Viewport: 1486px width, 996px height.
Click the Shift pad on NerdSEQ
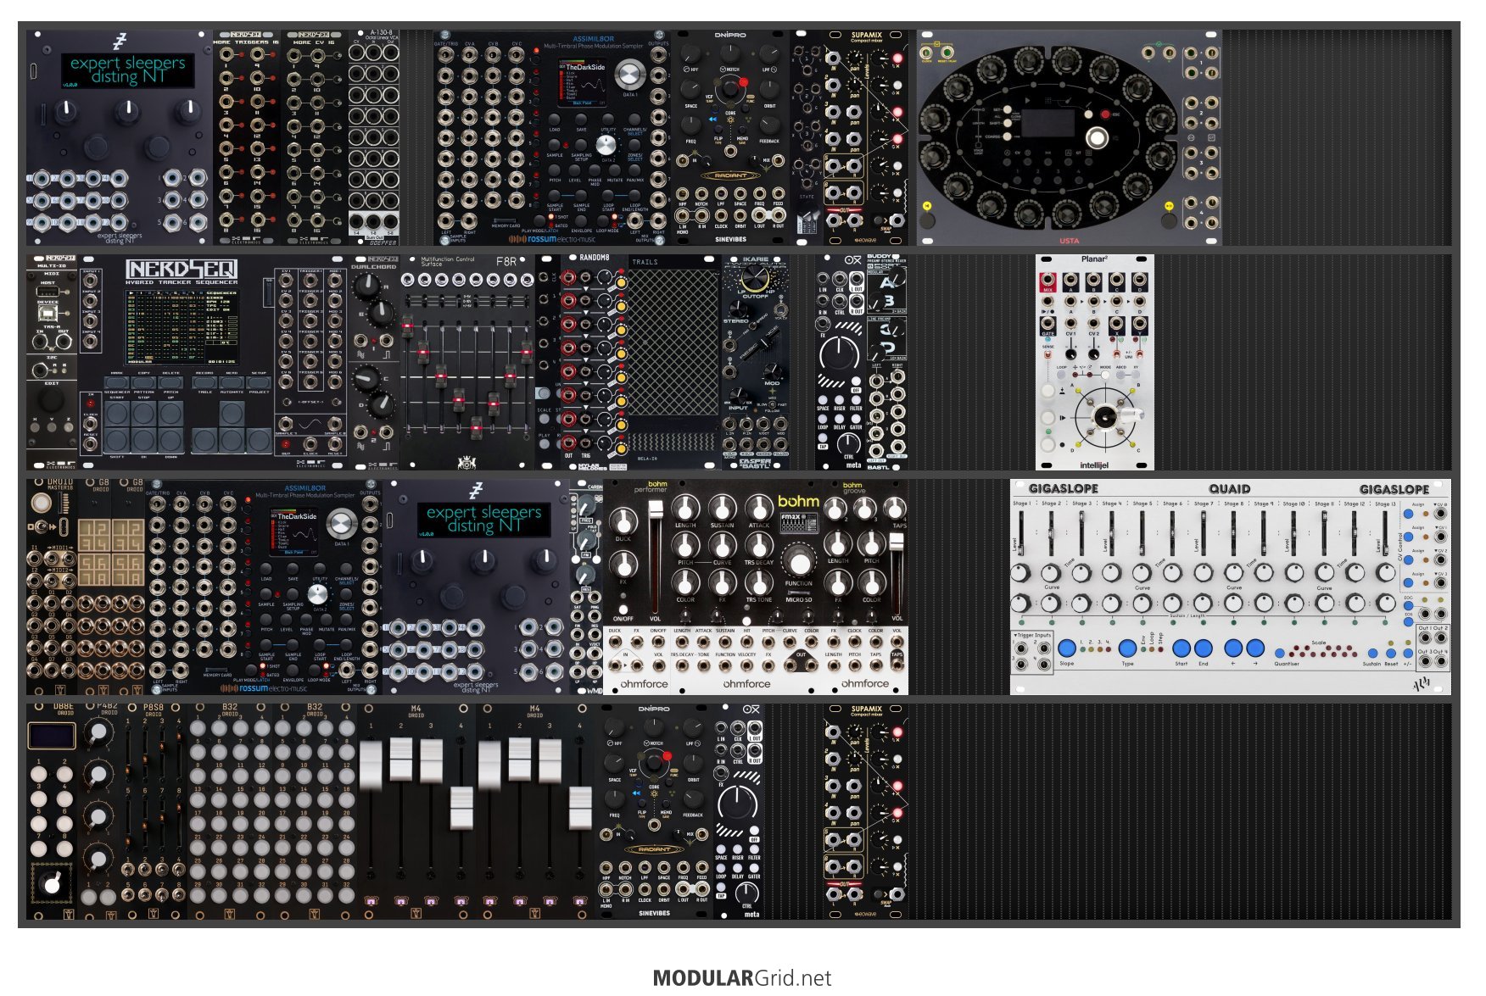pyautogui.click(x=116, y=442)
